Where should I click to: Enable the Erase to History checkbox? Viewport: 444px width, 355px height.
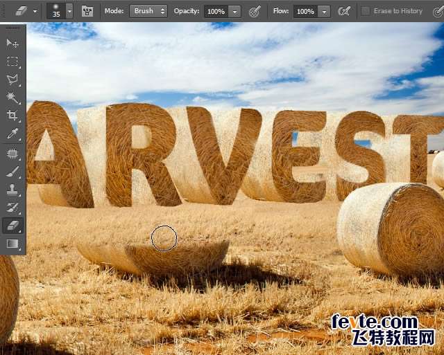coord(366,11)
